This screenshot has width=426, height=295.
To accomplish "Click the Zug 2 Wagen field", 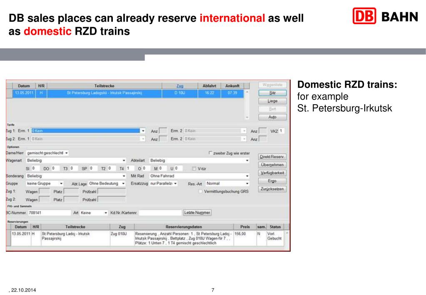I will click(x=45, y=200).
